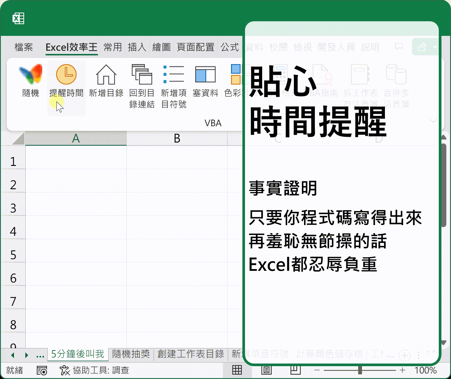The width and height of the screenshot is (451, 379).
Task: Open the 插入 ribbon tab
Action: tap(137, 47)
